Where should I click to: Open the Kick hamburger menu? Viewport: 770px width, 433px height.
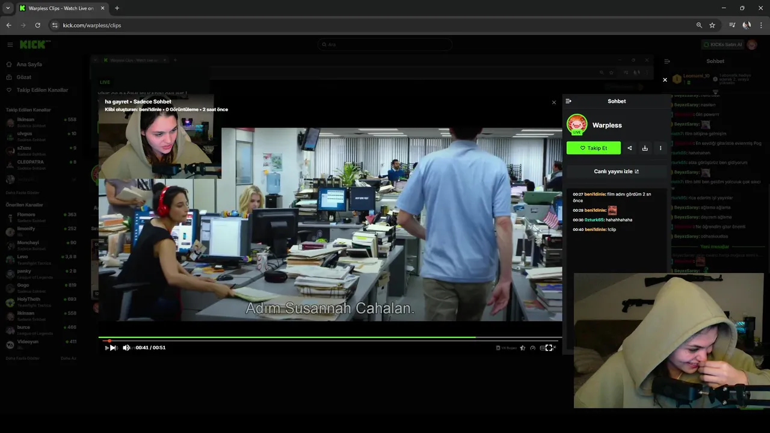tap(10, 45)
